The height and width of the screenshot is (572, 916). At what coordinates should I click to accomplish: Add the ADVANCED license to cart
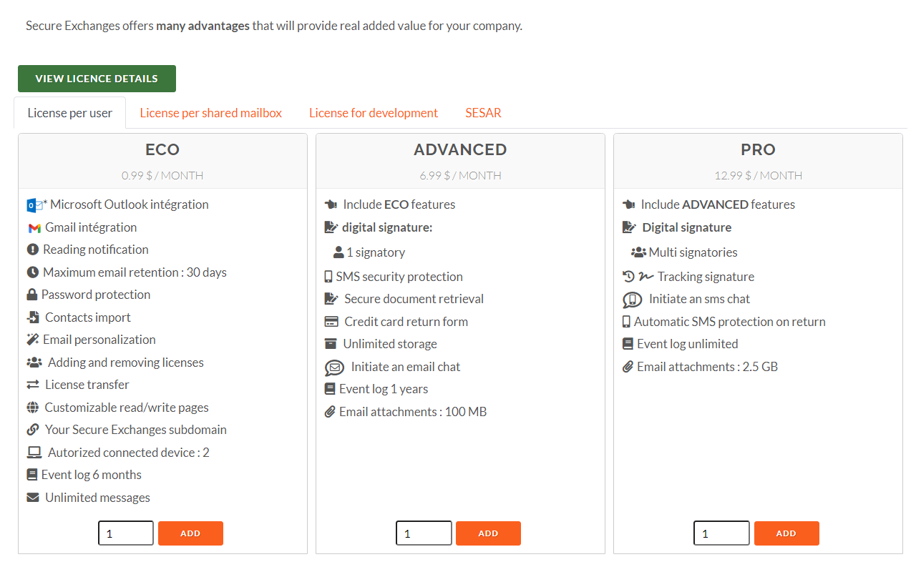[x=488, y=533]
